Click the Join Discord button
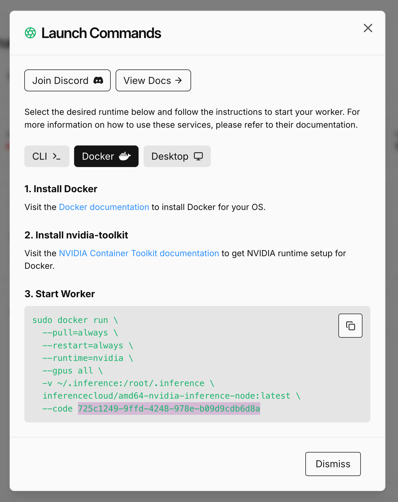The image size is (398, 502). [x=68, y=80]
